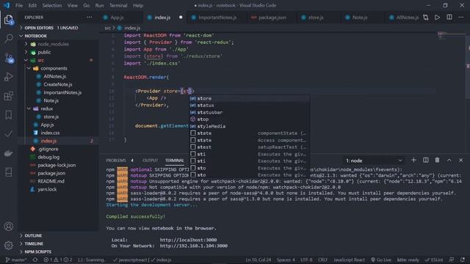Open errors and warnings count in status bar
The height and width of the screenshot is (264, 470).
[x=58, y=260]
